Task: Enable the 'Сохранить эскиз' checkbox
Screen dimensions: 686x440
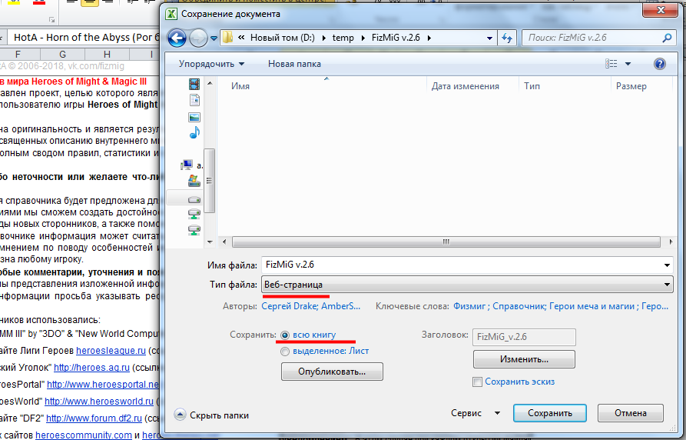Action: [x=478, y=382]
